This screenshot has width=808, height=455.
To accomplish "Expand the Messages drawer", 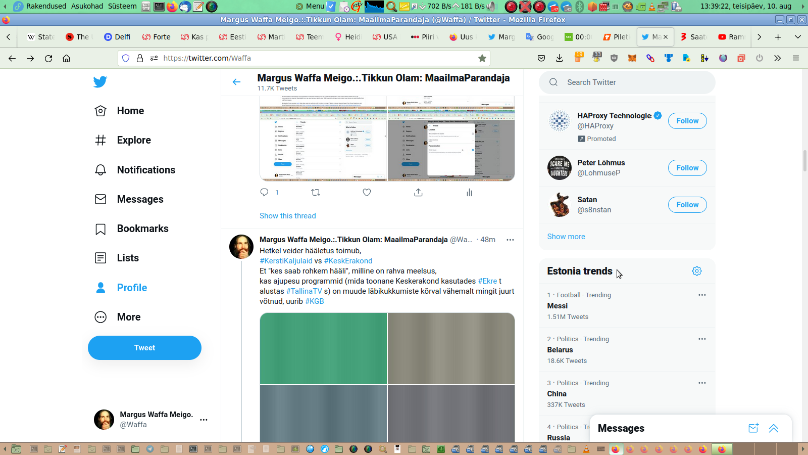I will point(774,428).
